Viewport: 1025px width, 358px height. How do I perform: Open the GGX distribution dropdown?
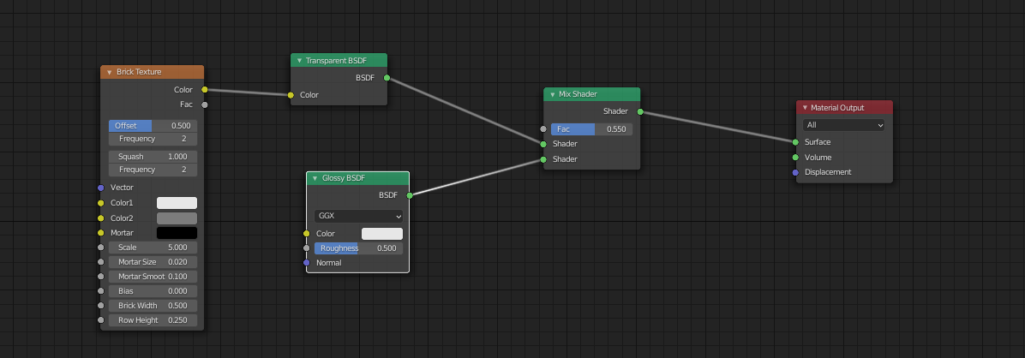click(x=358, y=216)
